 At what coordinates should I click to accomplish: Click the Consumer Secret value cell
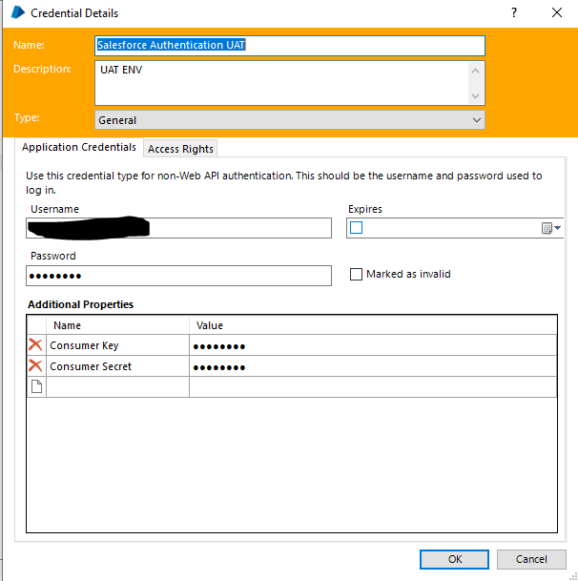(372, 366)
